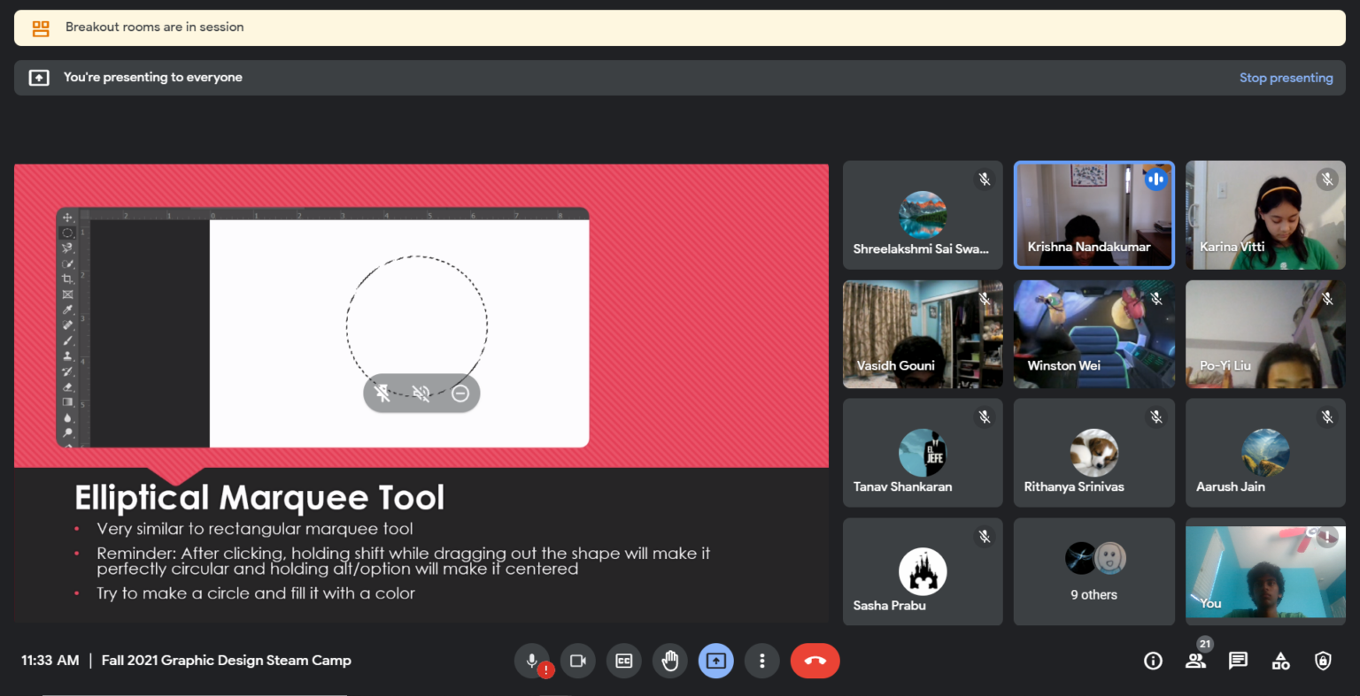The height and width of the screenshot is (696, 1360).
Task: Click Rithanya Srinivas's avatar tile
Action: pos(1093,453)
